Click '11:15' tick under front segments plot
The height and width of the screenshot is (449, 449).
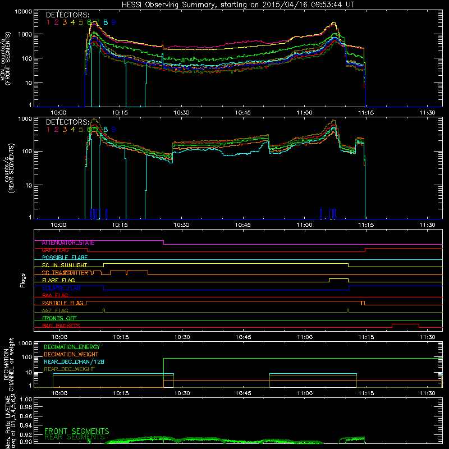pos(366,113)
